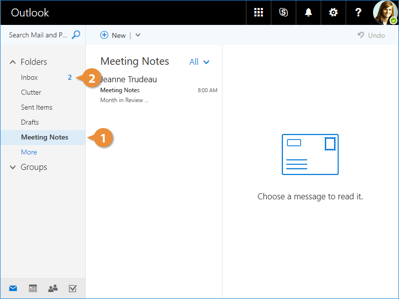Open help with the question mark icon

pyautogui.click(x=358, y=12)
